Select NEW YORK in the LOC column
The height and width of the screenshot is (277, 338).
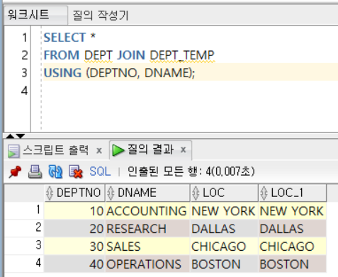point(224,211)
